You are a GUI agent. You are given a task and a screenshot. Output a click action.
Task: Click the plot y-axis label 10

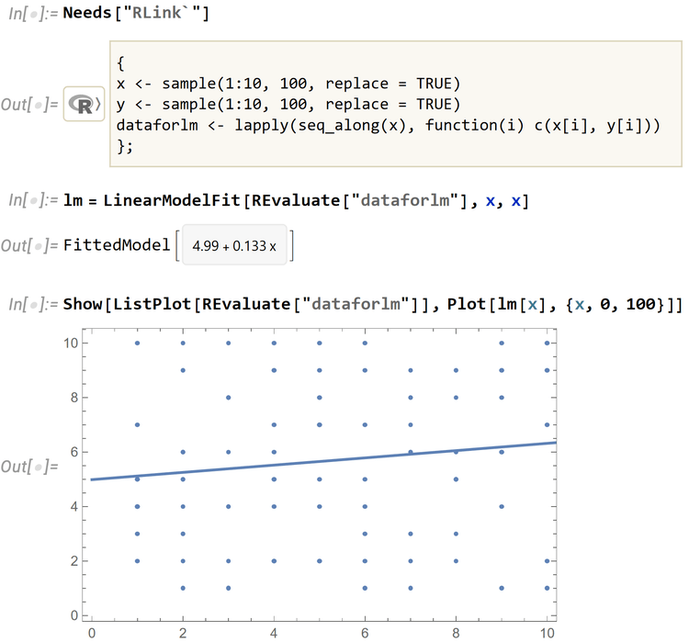point(71,343)
